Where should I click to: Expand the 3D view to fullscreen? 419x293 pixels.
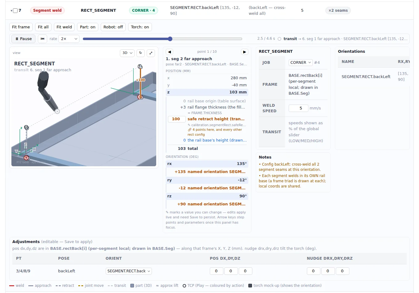[151, 53]
